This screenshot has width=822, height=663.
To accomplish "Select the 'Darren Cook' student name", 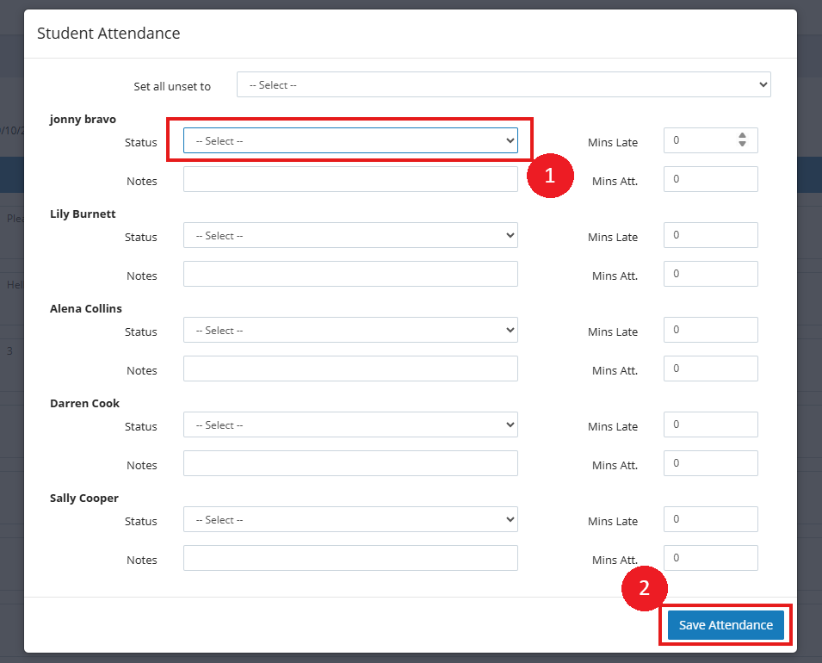I will [x=85, y=403].
